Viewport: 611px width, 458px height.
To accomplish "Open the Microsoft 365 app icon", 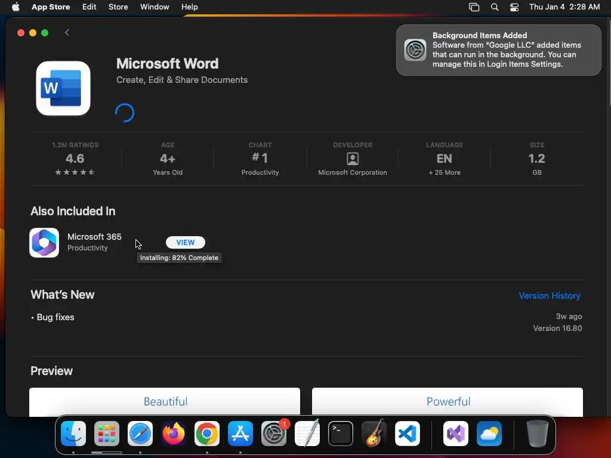I will coord(44,243).
